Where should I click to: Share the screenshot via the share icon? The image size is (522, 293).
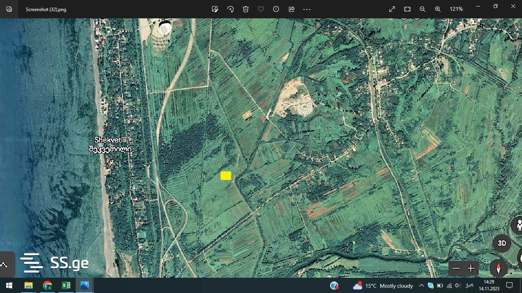tap(292, 9)
